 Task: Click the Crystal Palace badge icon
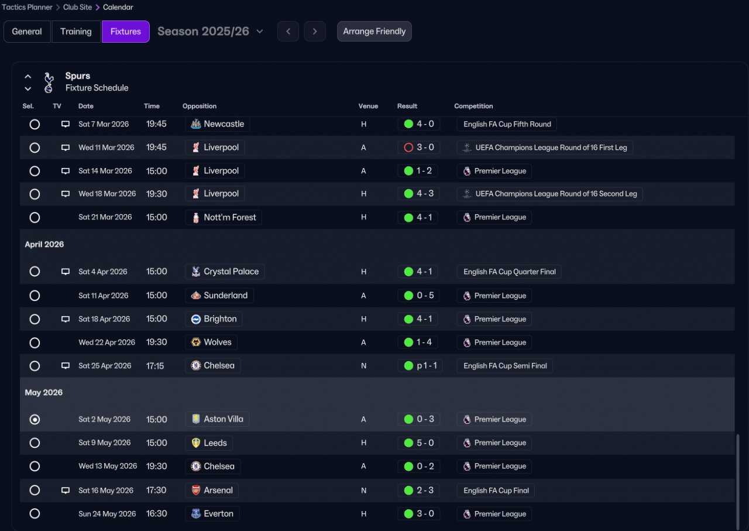click(x=196, y=272)
